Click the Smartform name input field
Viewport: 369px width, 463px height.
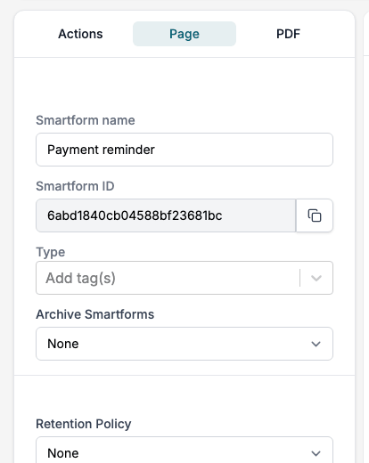point(184,150)
